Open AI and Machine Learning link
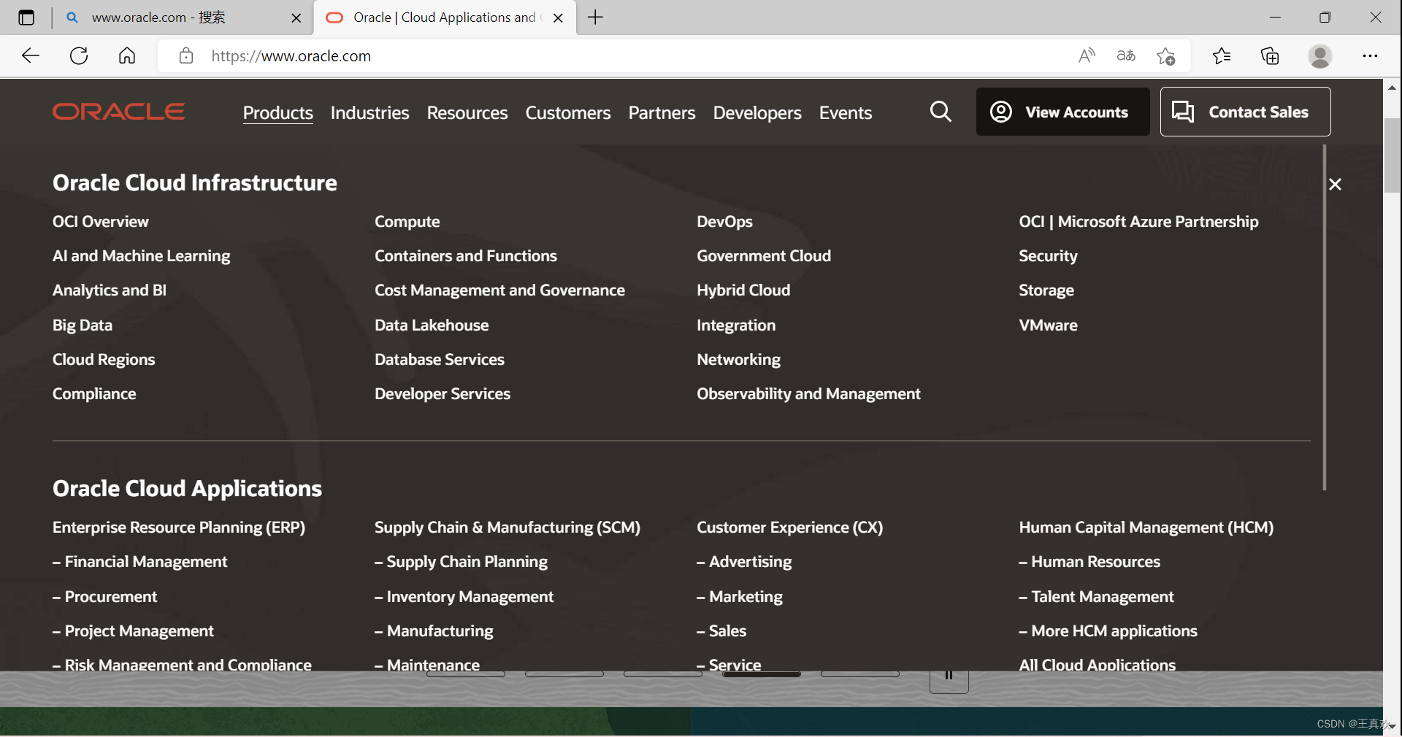 click(x=142, y=256)
